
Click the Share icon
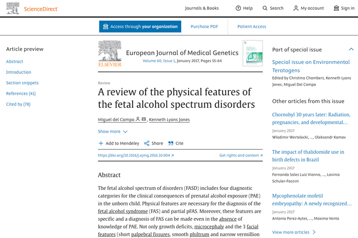[x=146, y=143]
